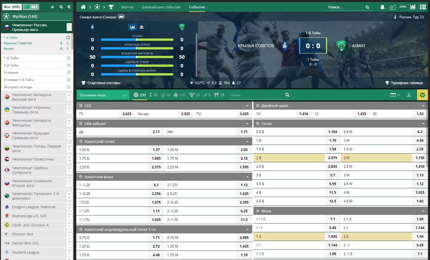The width and height of the screenshot is (430, 260).
Task: Open the menu list icon at top right
Action: [x=422, y=7]
